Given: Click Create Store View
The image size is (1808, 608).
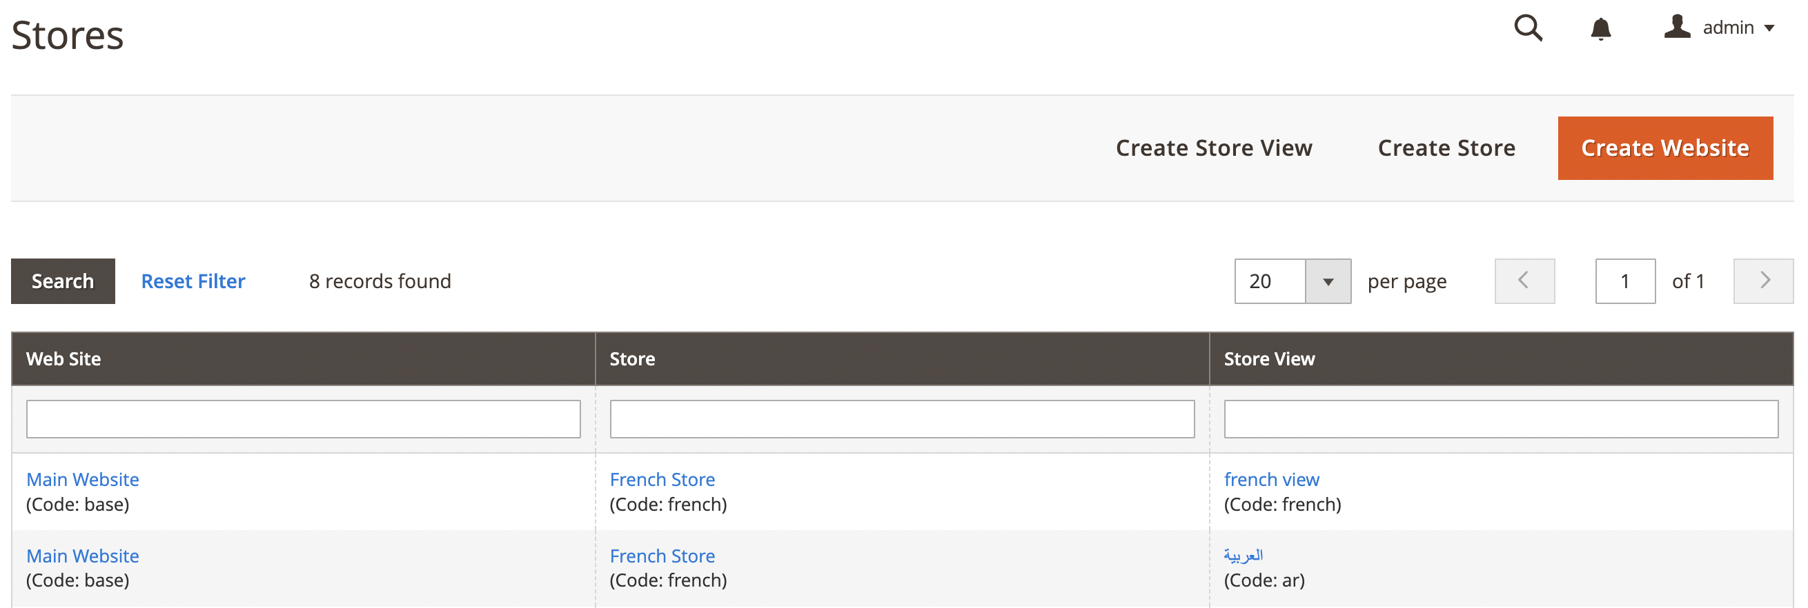Looking at the screenshot, I should (x=1215, y=148).
